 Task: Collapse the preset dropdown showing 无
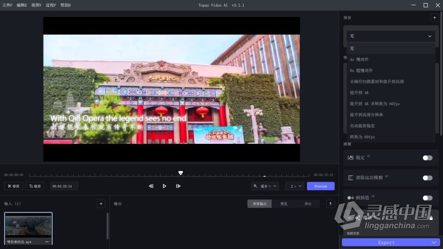tap(391, 36)
